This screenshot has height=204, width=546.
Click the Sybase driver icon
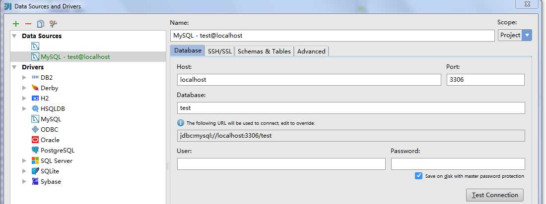35,181
